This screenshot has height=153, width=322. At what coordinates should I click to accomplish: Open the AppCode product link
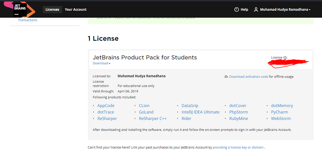[x=106, y=106]
